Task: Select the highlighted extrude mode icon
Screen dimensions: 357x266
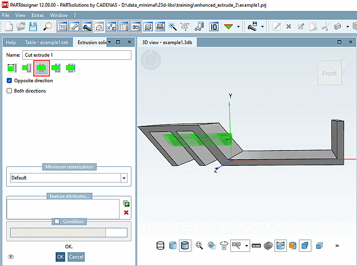Action: coord(41,68)
